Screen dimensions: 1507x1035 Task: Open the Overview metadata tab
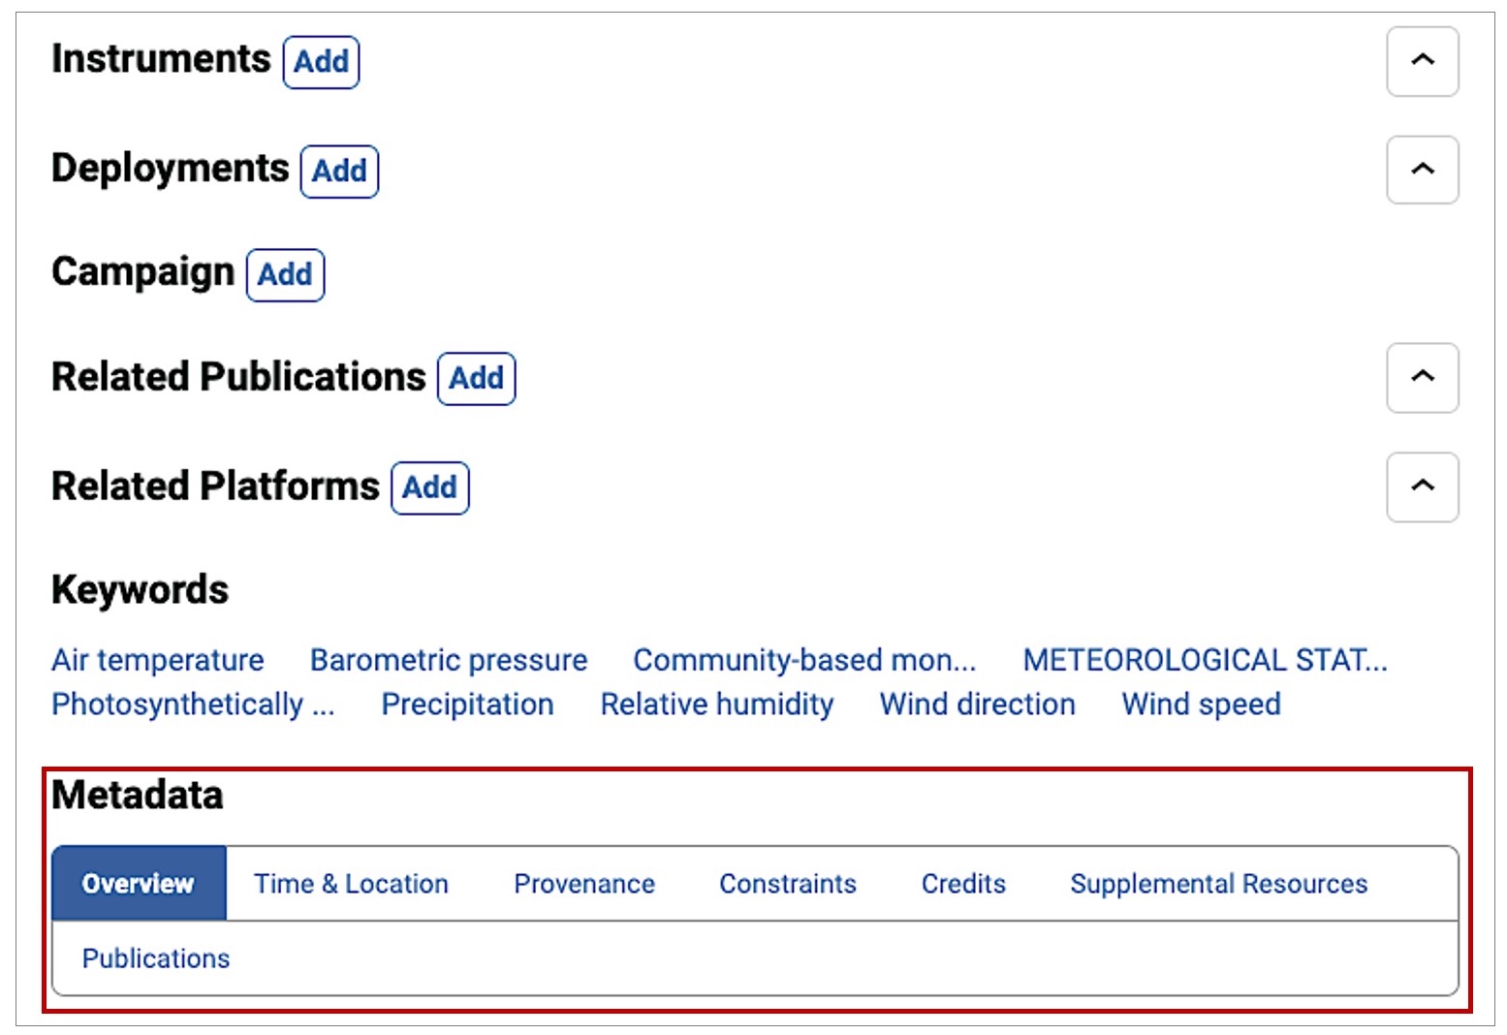point(139,884)
